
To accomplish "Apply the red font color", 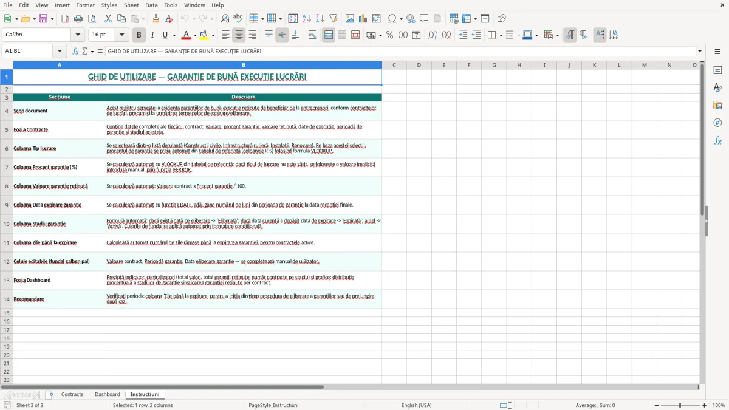I will [x=186, y=35].
